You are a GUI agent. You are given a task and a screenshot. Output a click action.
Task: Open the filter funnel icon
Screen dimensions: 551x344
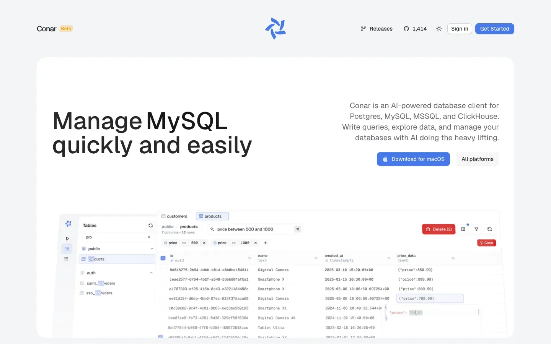pos(476,229)
